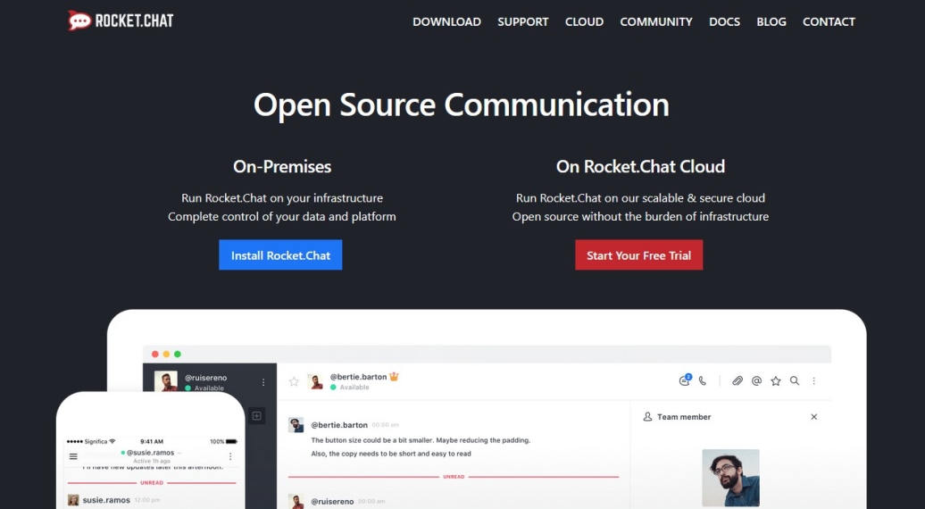Click susie.ramos name in phone chat
The image size is (925, 509).
[x=106, y=499]
